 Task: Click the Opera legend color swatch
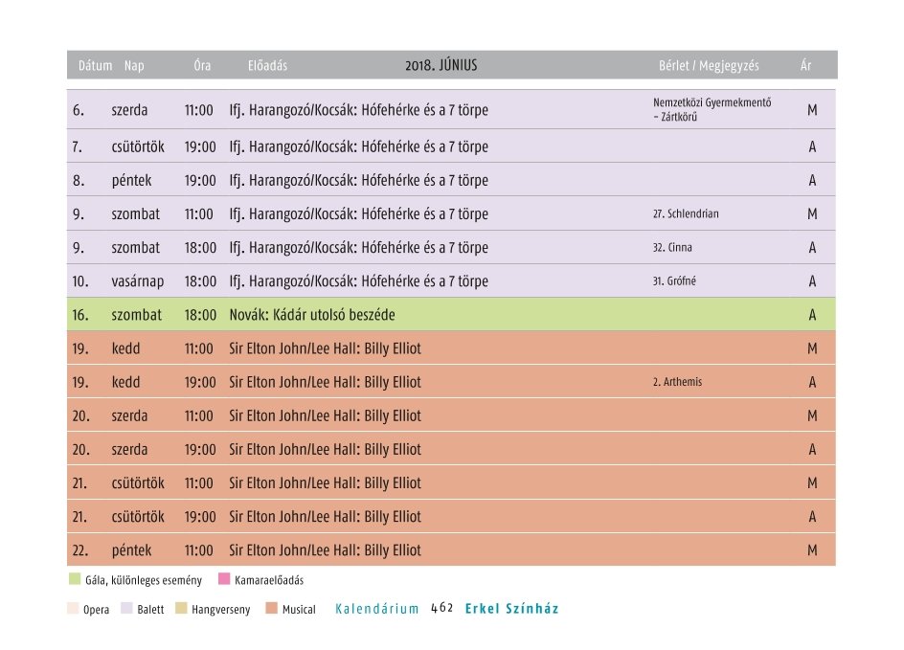pyautogui.click(x=75, y=609)
